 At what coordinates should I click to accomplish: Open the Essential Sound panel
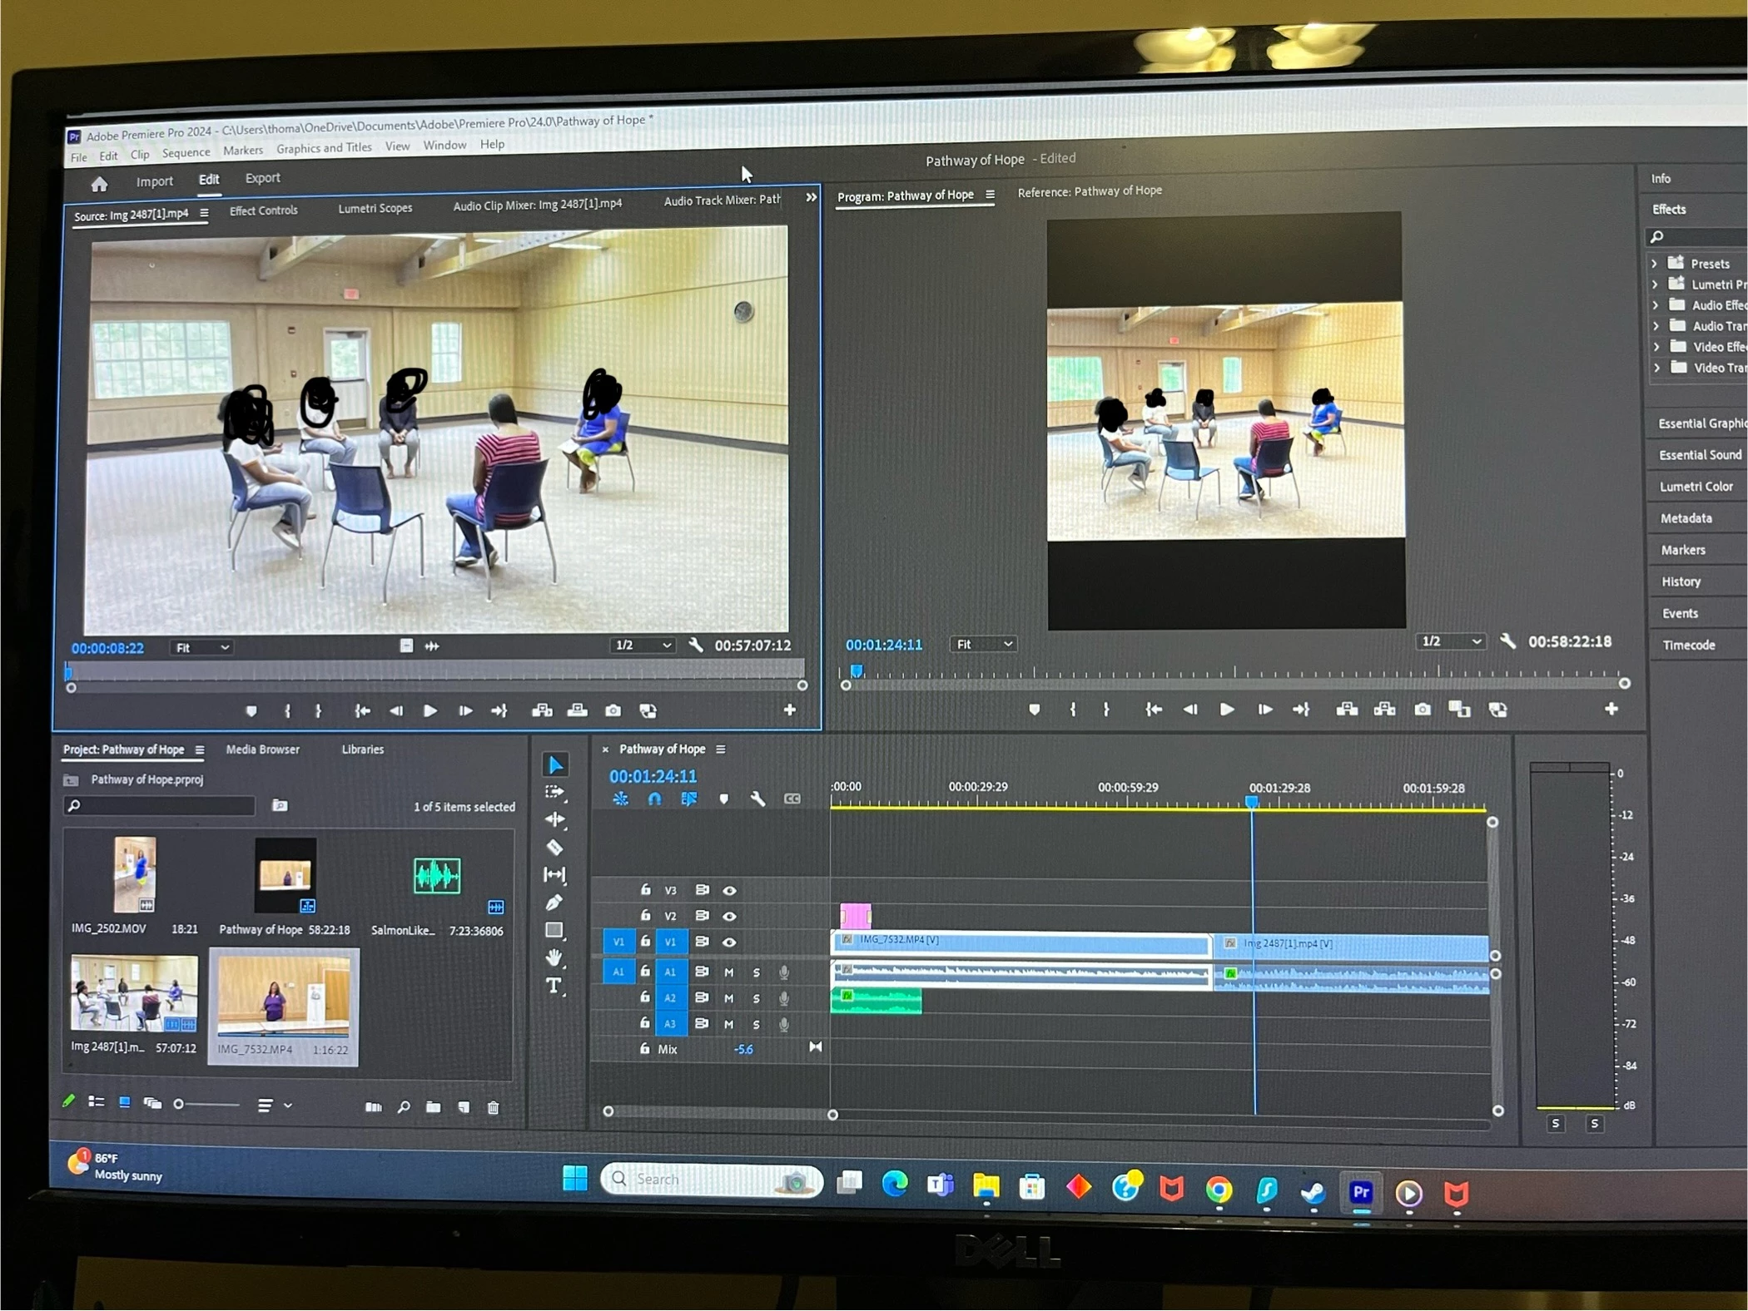pyautogui.click(x=1699, y=455)
